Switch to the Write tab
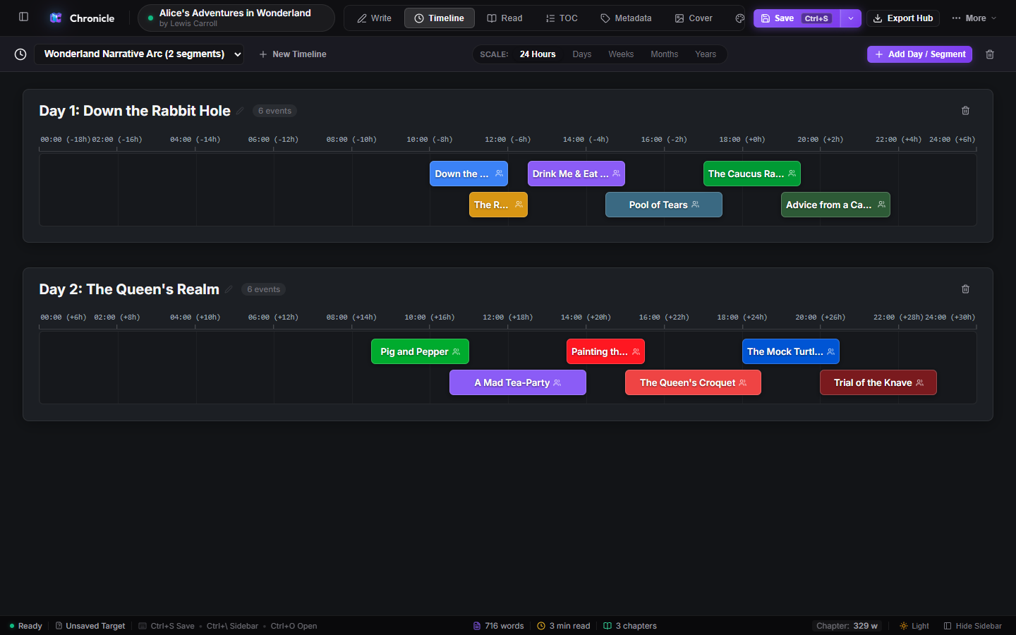Screen dimensions: 1016x635 pos(374,18)
